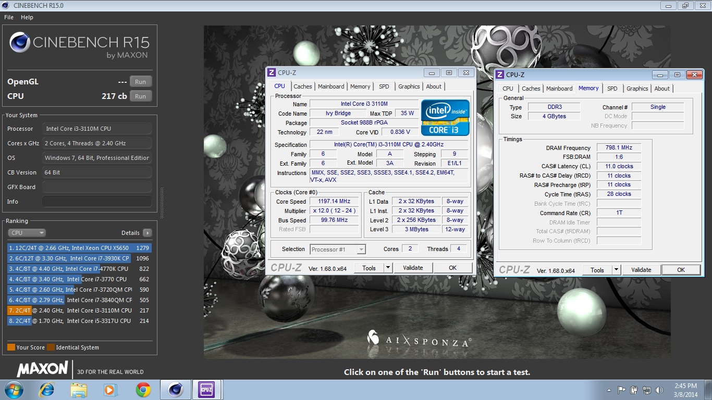Image resolution: width=712 pixels, height=400 pixels.
Task: Open Windows Explorer folder icon in taskbar
Action: pos(79,389)
